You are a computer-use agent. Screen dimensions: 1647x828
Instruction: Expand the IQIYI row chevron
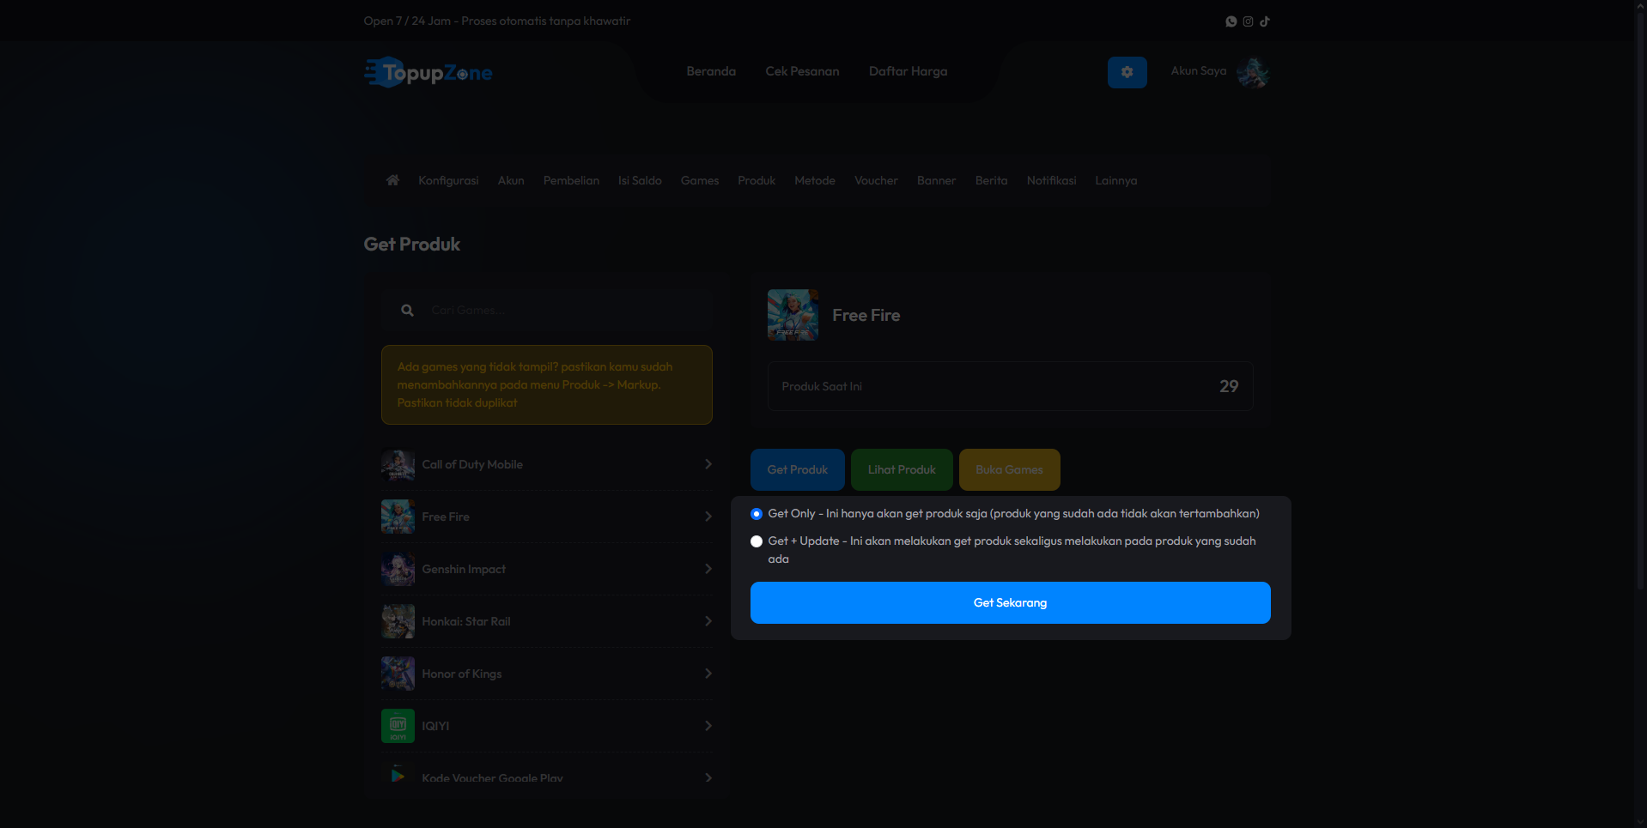708,726
